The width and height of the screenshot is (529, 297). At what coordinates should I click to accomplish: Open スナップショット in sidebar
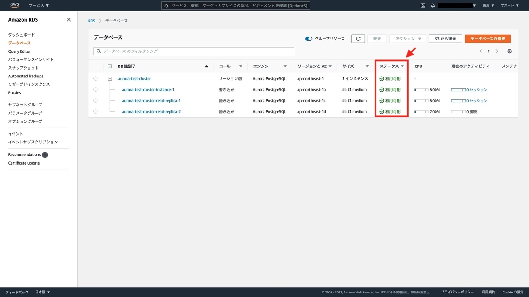click(x=23, y=68)
